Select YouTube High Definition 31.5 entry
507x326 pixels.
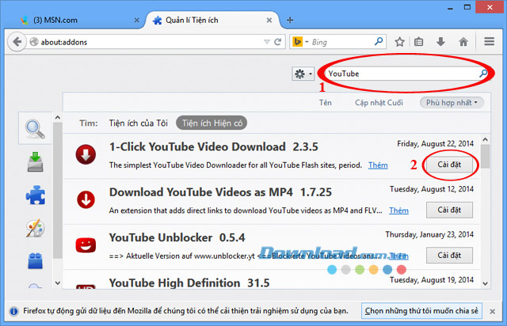point(189,283)
